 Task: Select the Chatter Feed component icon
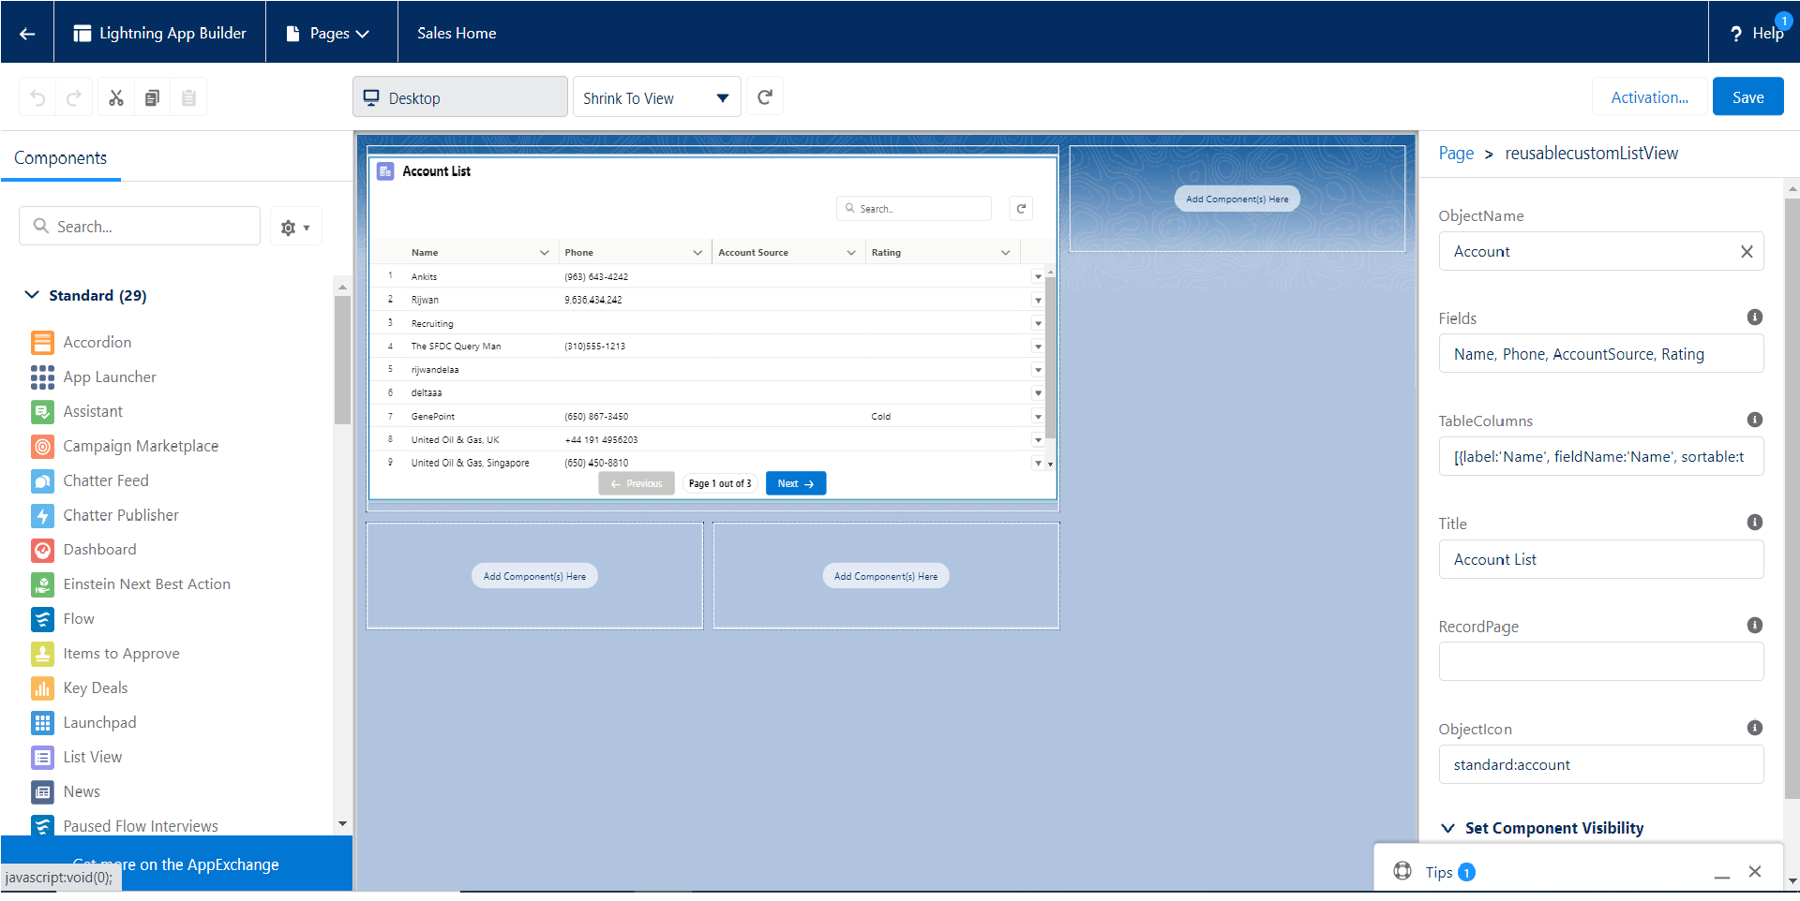click(x=42, y=481)
